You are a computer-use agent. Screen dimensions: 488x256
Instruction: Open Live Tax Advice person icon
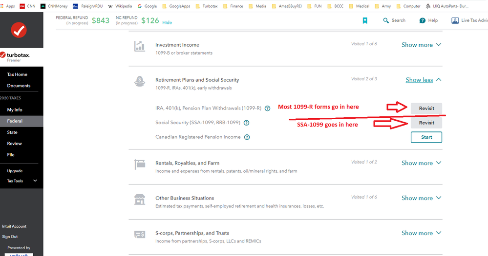coord(455,20)
